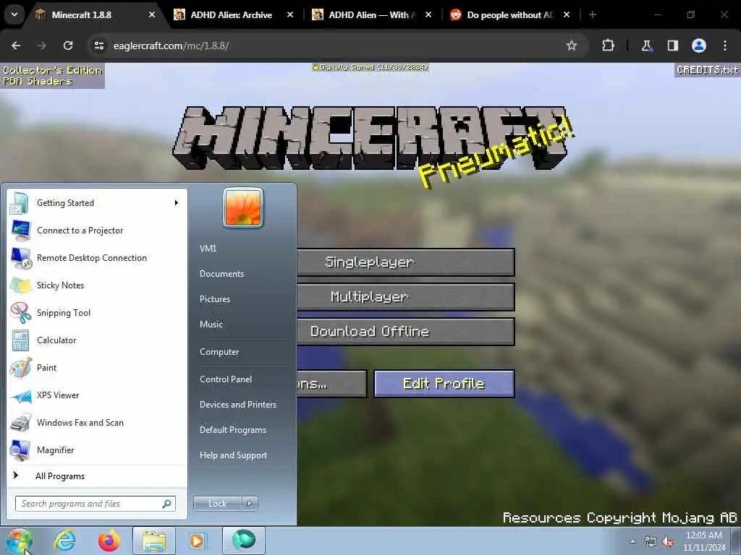
Task: Open the Paint palette icon
Action: 20,368
